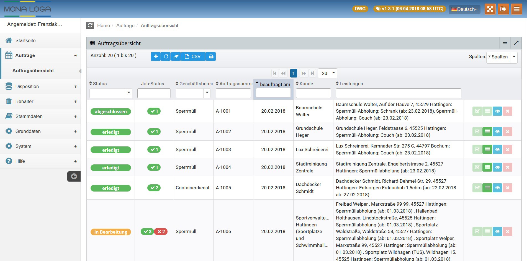This screenshot has height=261, width=527.
Task: Delete order A-1001 with the red X
Action: coord(508,111)
